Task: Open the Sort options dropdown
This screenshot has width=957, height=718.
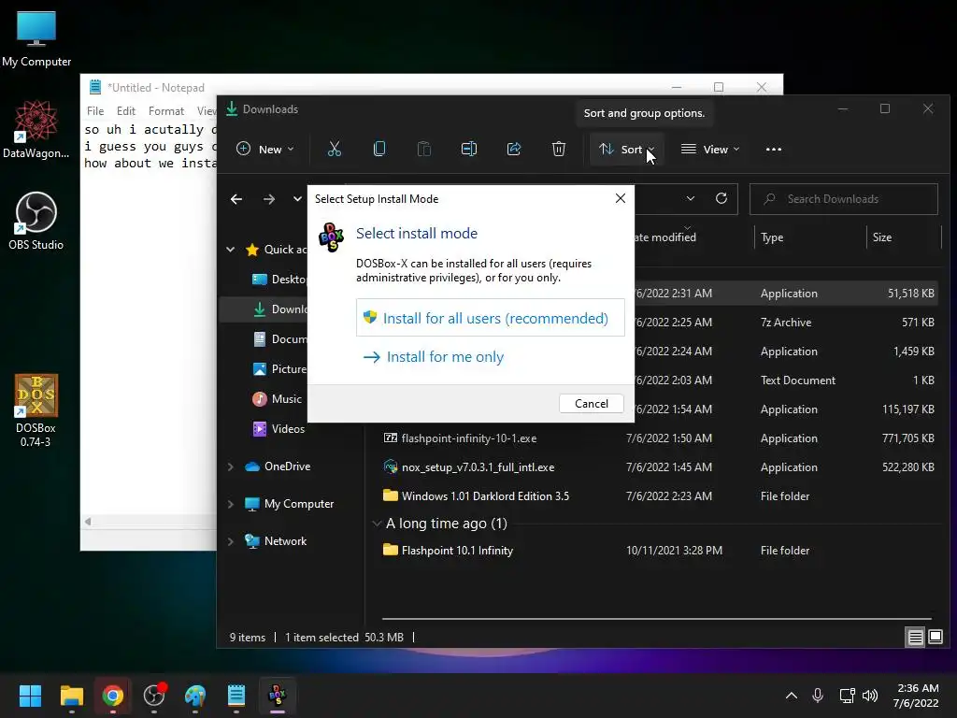Action: (626, 149)
